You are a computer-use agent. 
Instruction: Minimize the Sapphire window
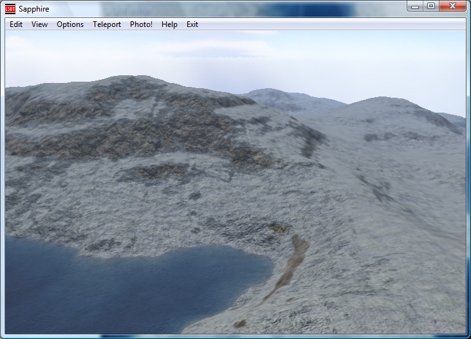(415, 6)
